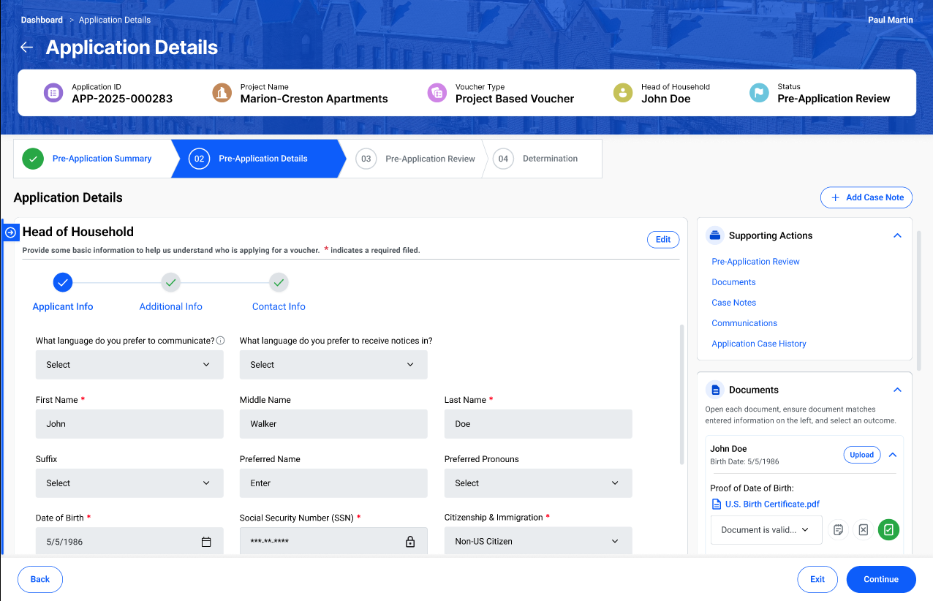933x601 pixels.
Task: Click the lock icon in SSN field
Action: (x=410, y=542)
